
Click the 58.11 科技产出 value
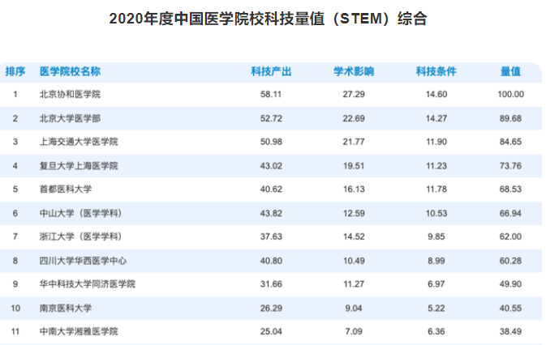click(x=271, y=94)
